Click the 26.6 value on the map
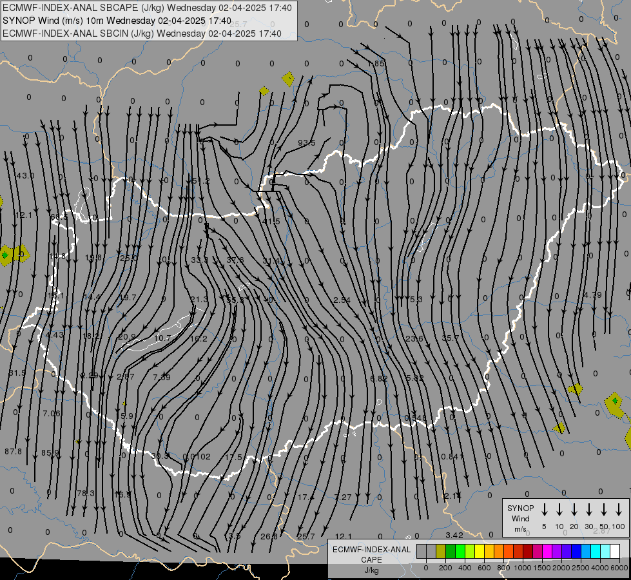This screenshot has width=631, height=580. [x=269, y=537]
